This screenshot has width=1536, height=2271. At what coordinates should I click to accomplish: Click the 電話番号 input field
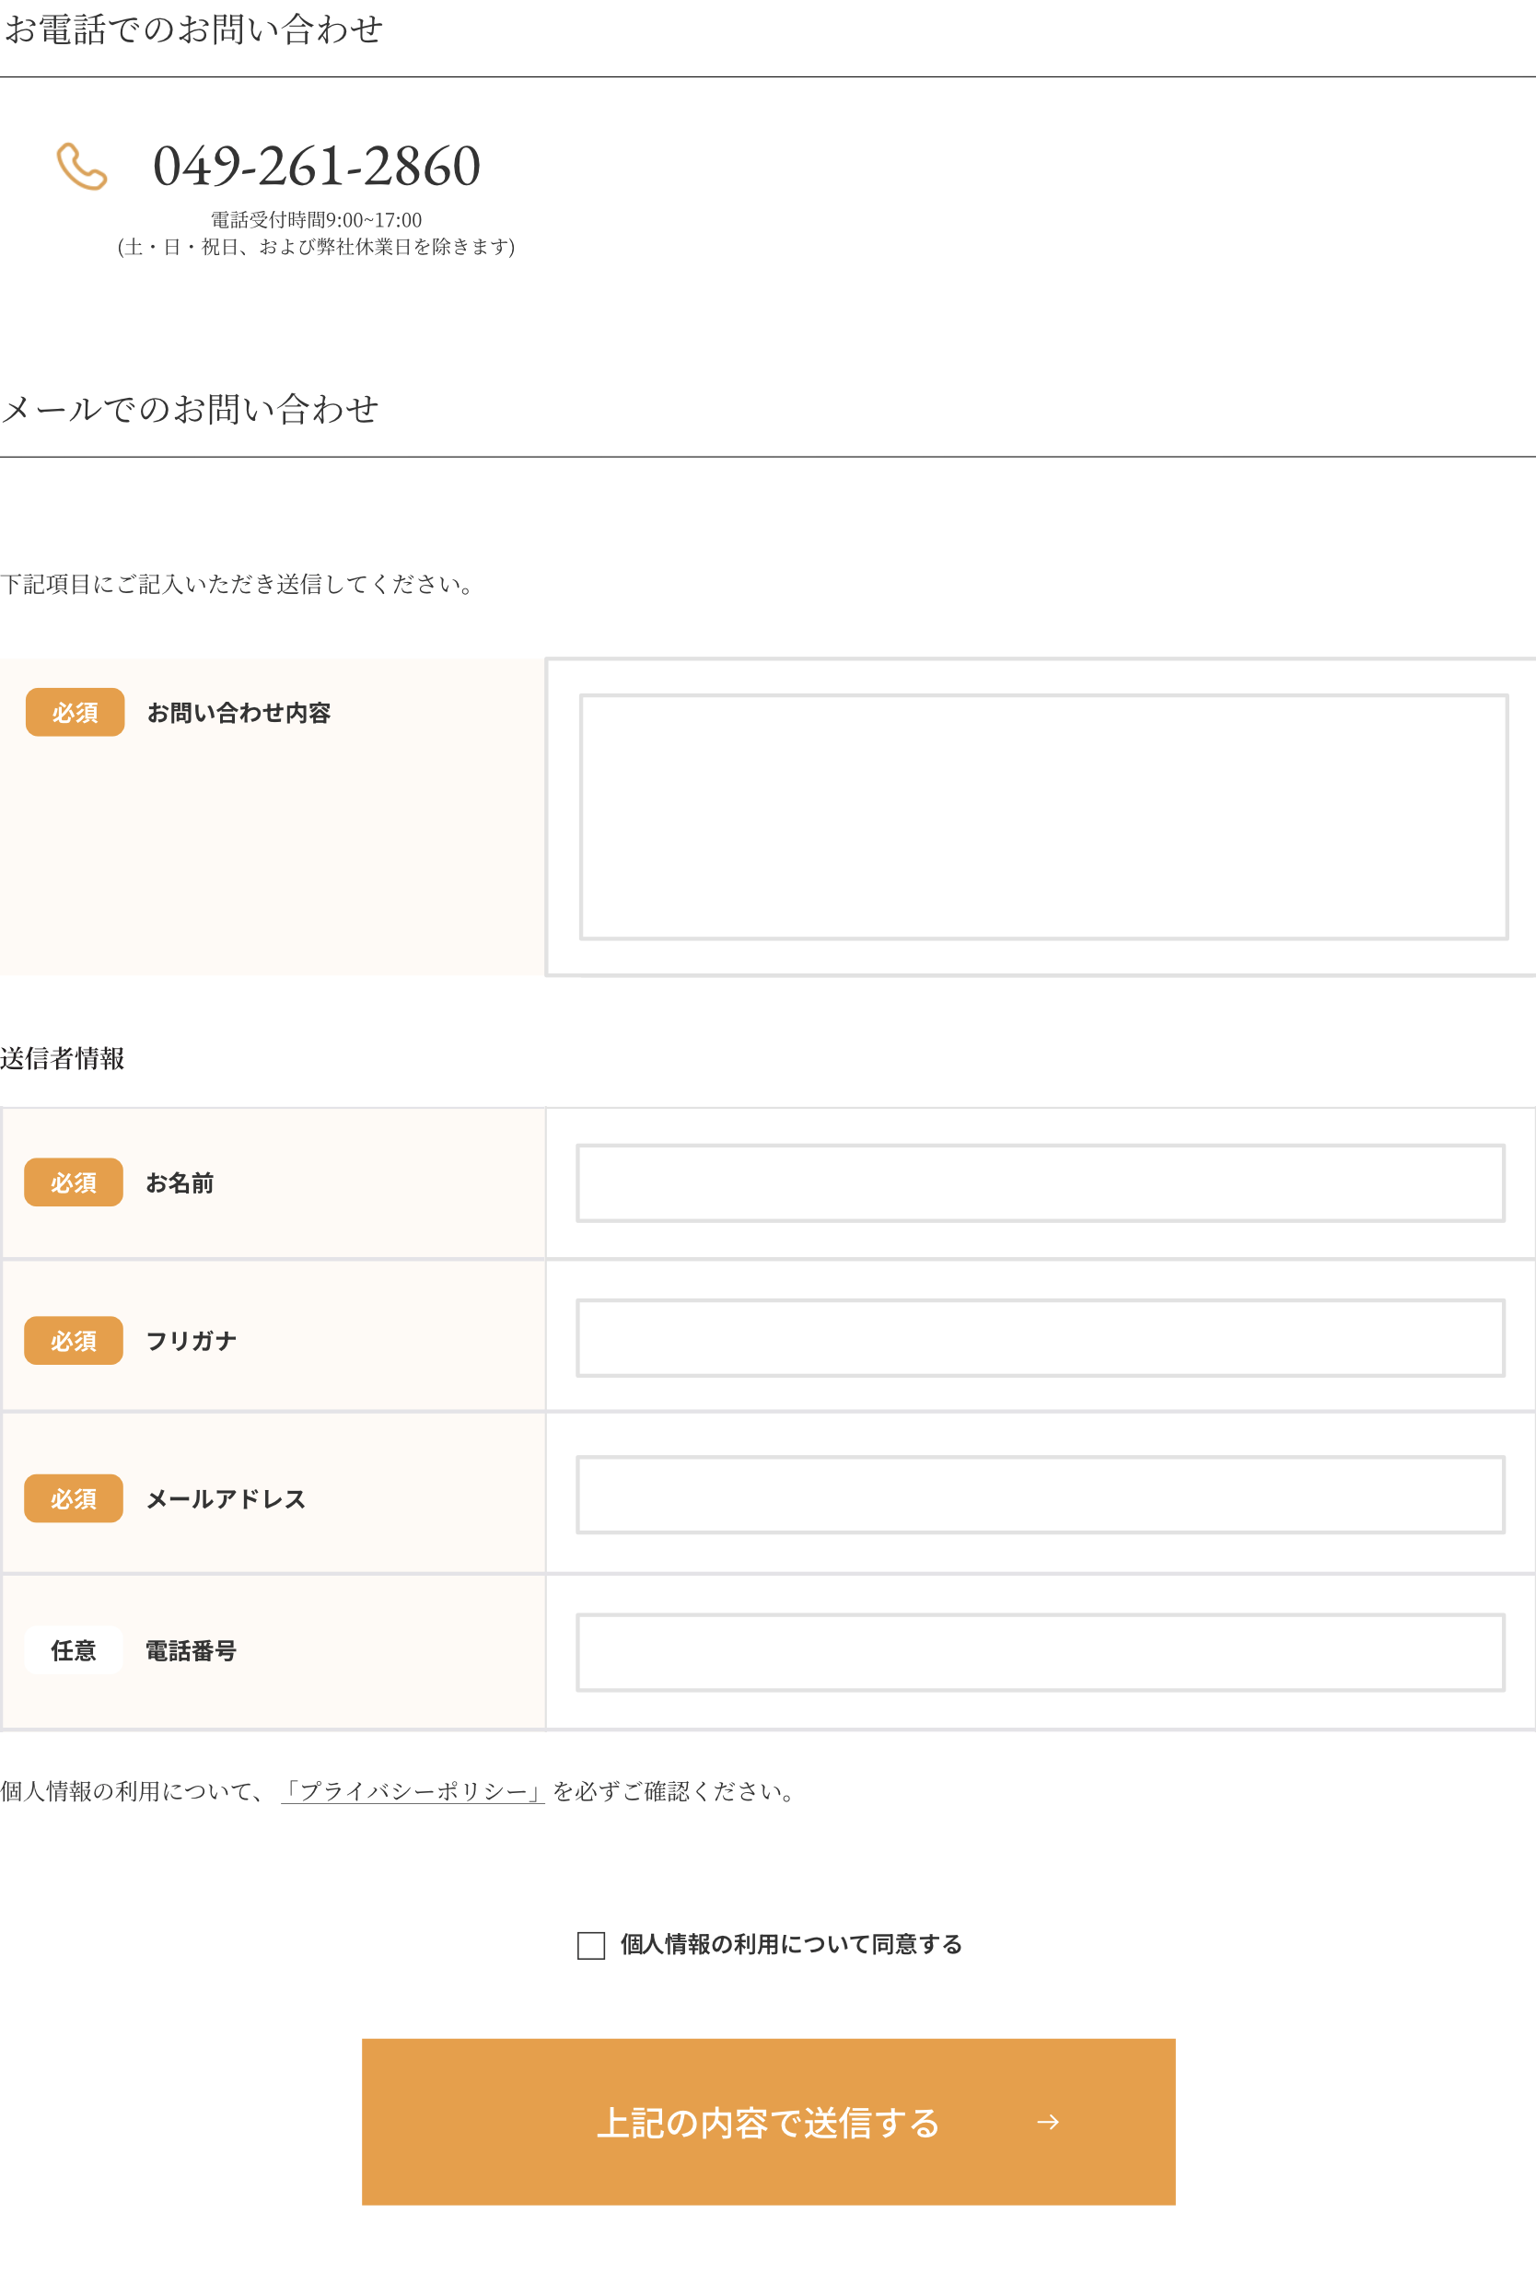point(1040,1652)
